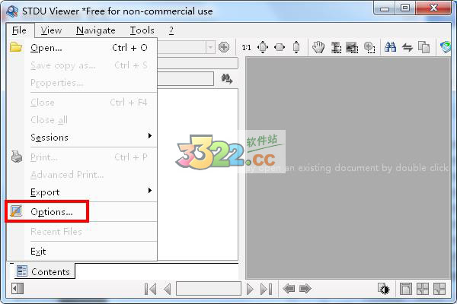Click the last grid layout icon
This screenshot has width=457, height=304.
(x=439, y=289)
